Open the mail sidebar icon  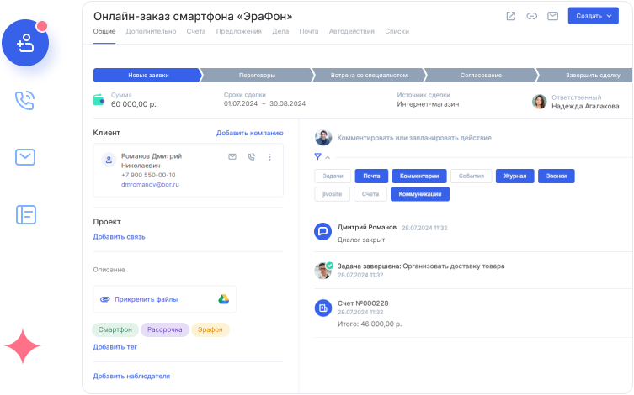click(x=25, y=157)
